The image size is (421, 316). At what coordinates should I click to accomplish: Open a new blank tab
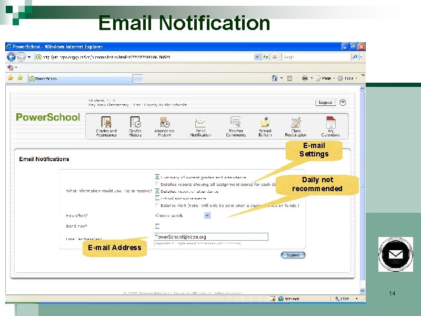[138, 78]
